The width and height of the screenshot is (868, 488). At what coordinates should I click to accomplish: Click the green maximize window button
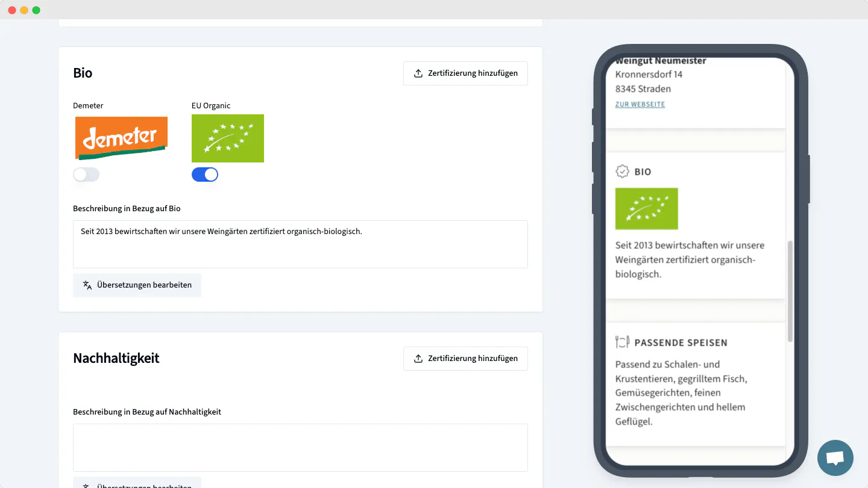(x=36, y=10)
